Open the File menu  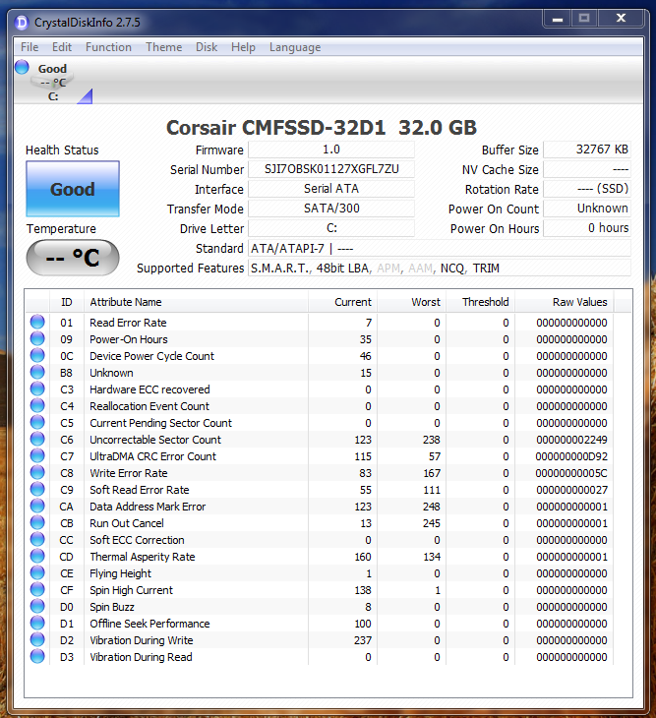[30, 47]
